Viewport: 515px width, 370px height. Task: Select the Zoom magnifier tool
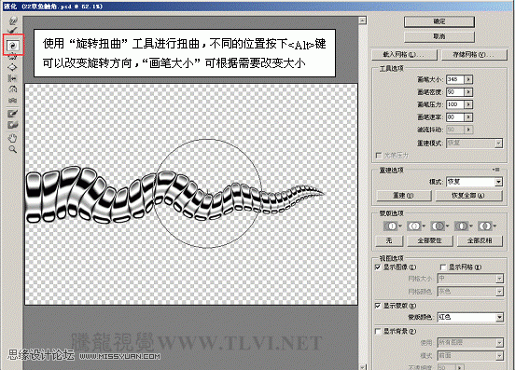coord(13,149)
